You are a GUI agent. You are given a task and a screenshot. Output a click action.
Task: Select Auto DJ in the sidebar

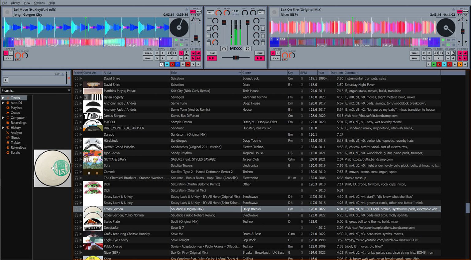(16, 103)
